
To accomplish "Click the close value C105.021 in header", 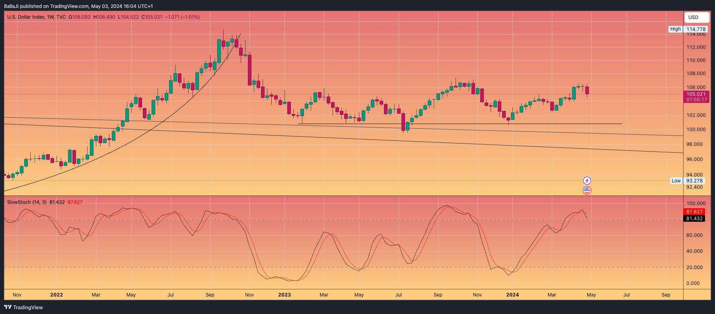I will point(152,17).
